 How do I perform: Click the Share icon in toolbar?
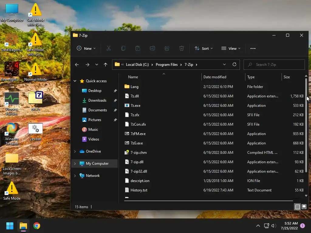(167, 48)
